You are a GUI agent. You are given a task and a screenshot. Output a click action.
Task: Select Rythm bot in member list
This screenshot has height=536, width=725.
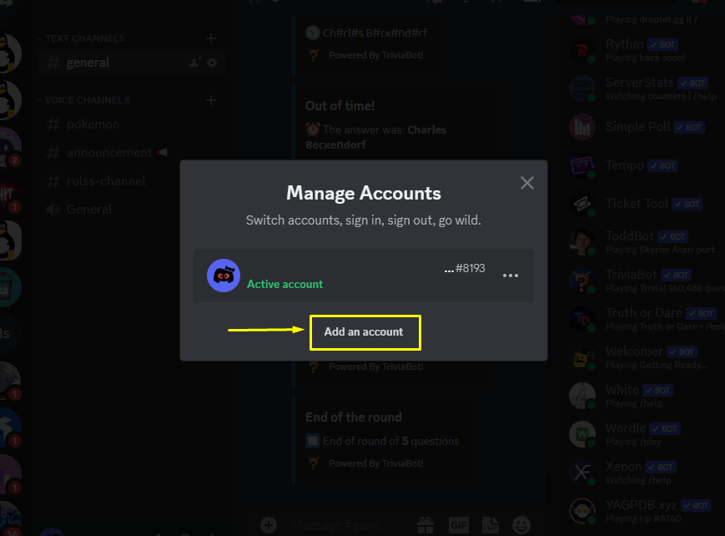pos(645,50)
